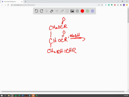This screenshot has width=129, height=97.
Task: Open the tools/settings wrench icon
Action: coord(57,11)
